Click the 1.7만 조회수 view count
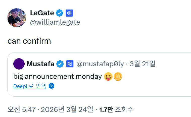Screen dimensions: 191x117 coord(116,109)
